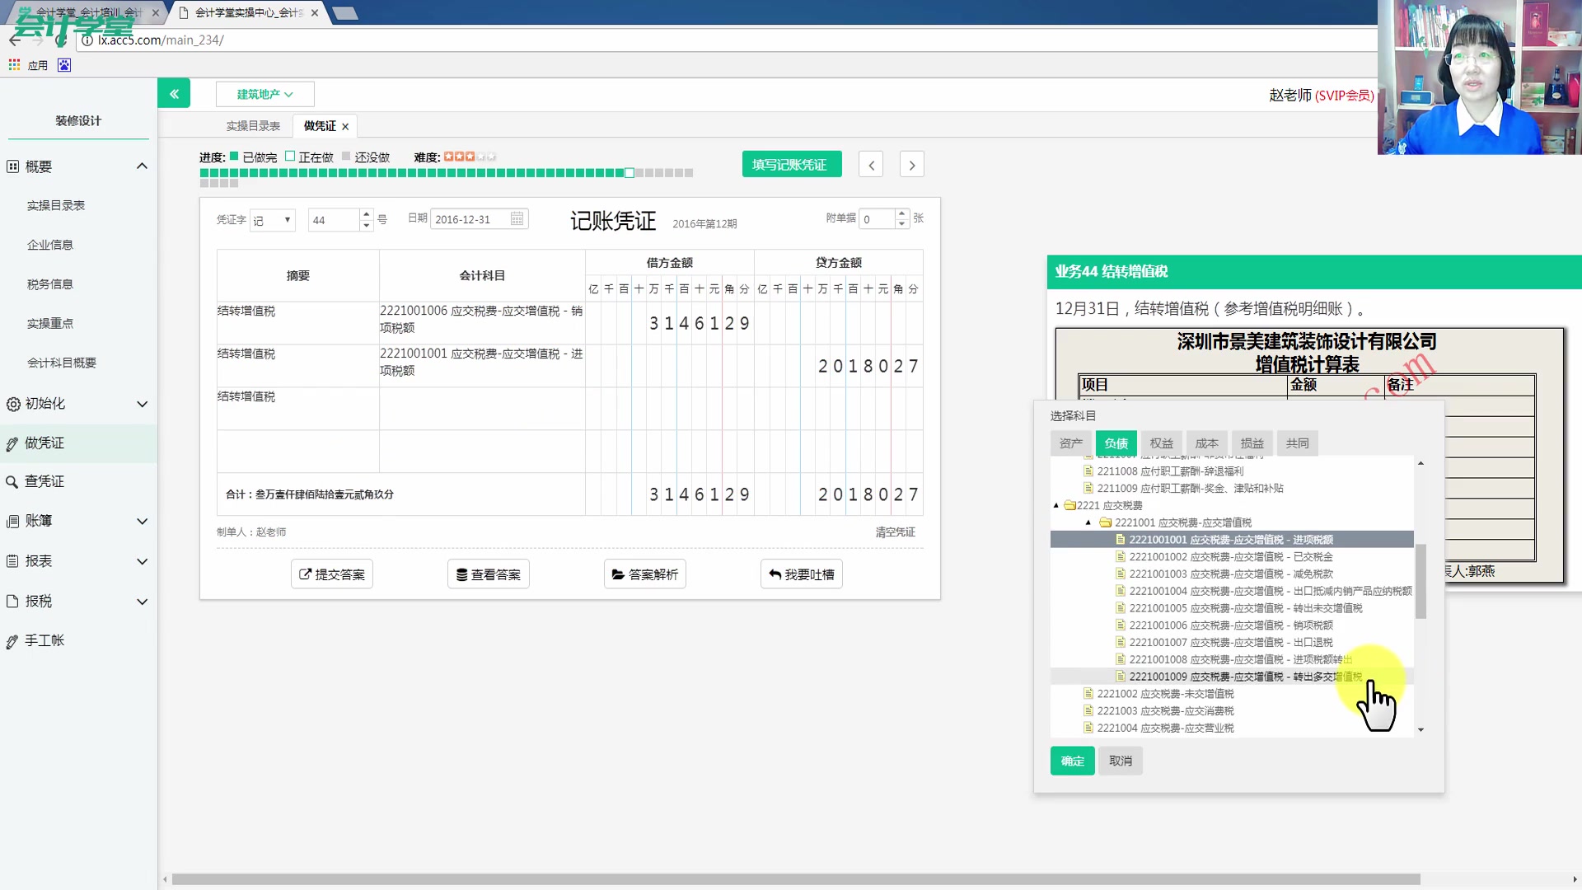Go to next exercise arrow
This screenshot has width=1582, height=890.
(x=911, y=165)
